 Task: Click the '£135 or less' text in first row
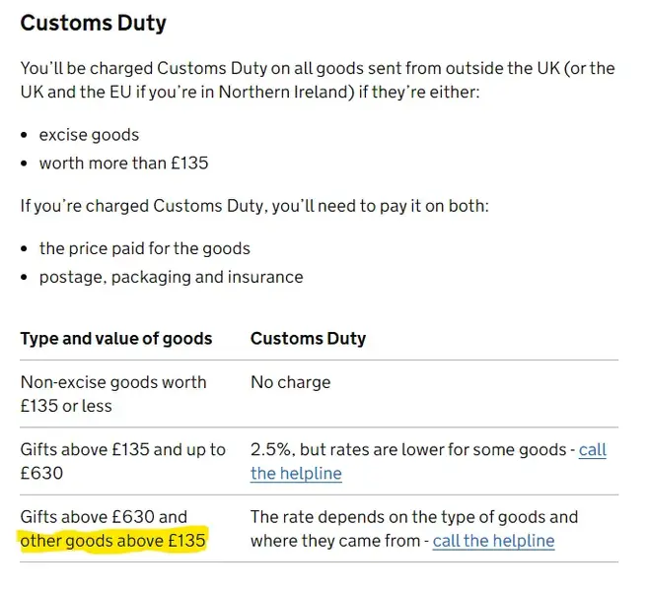(66, 406)
